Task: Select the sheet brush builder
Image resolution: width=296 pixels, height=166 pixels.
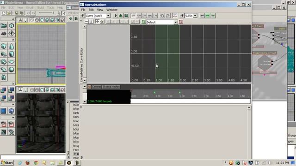Action: tap(12, 62)
